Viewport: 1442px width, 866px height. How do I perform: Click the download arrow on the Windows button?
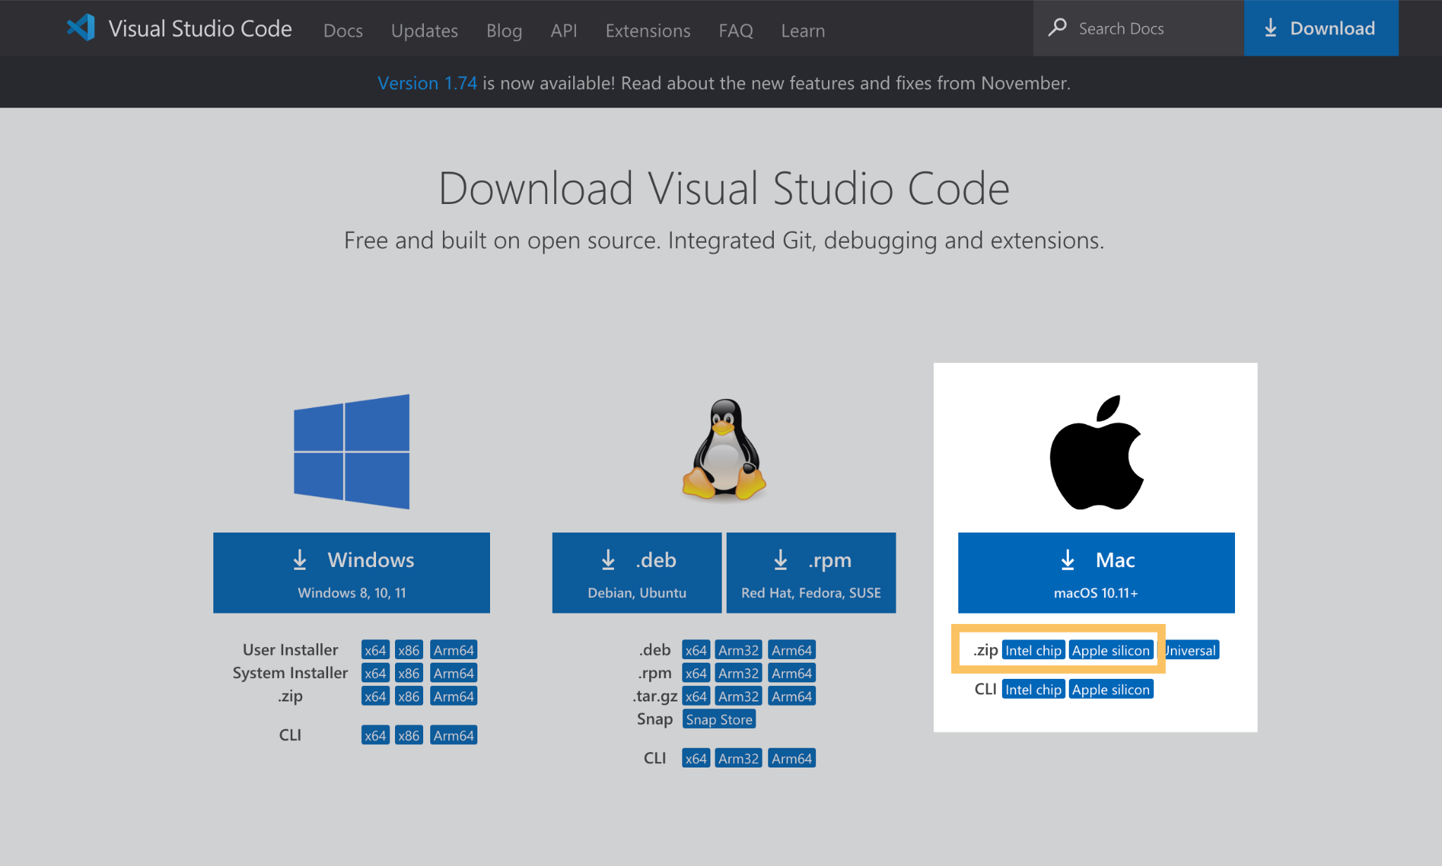[300, 560]
